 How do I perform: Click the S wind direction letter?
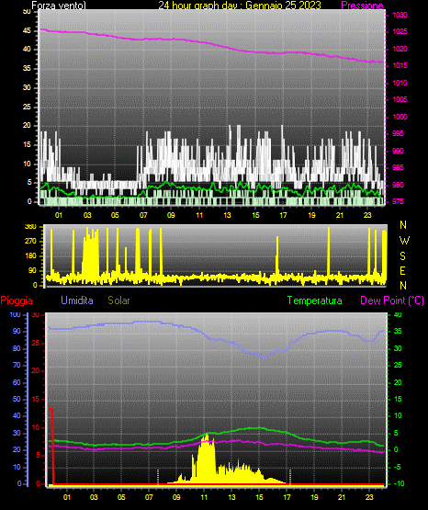coord(402,256)
